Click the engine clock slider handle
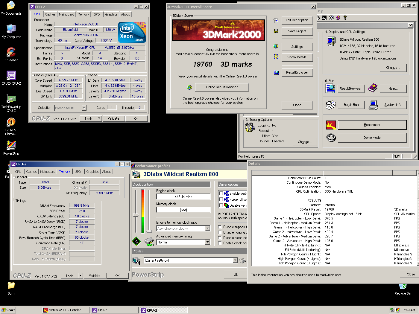Viewport: 419px width, 314px height. pos(136,215)
